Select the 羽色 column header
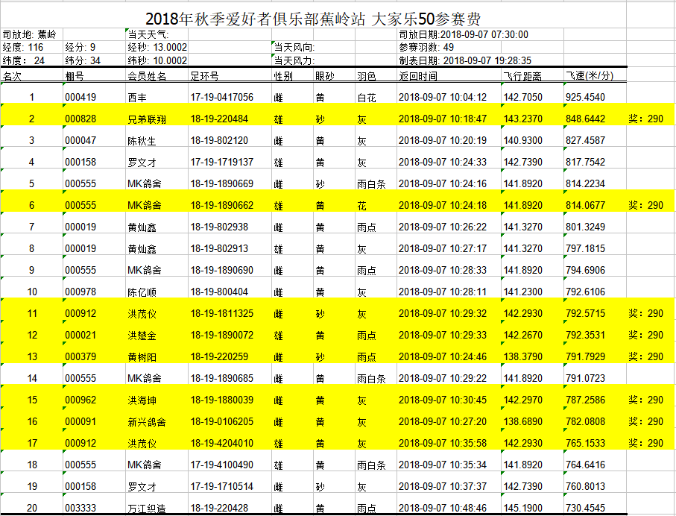Viewport: 676px width, 516px height. coord(367,76)
